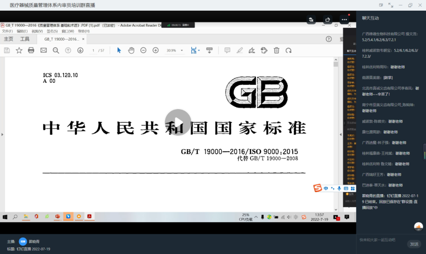Click the taskbar search magnifier icon

(15, 217)
